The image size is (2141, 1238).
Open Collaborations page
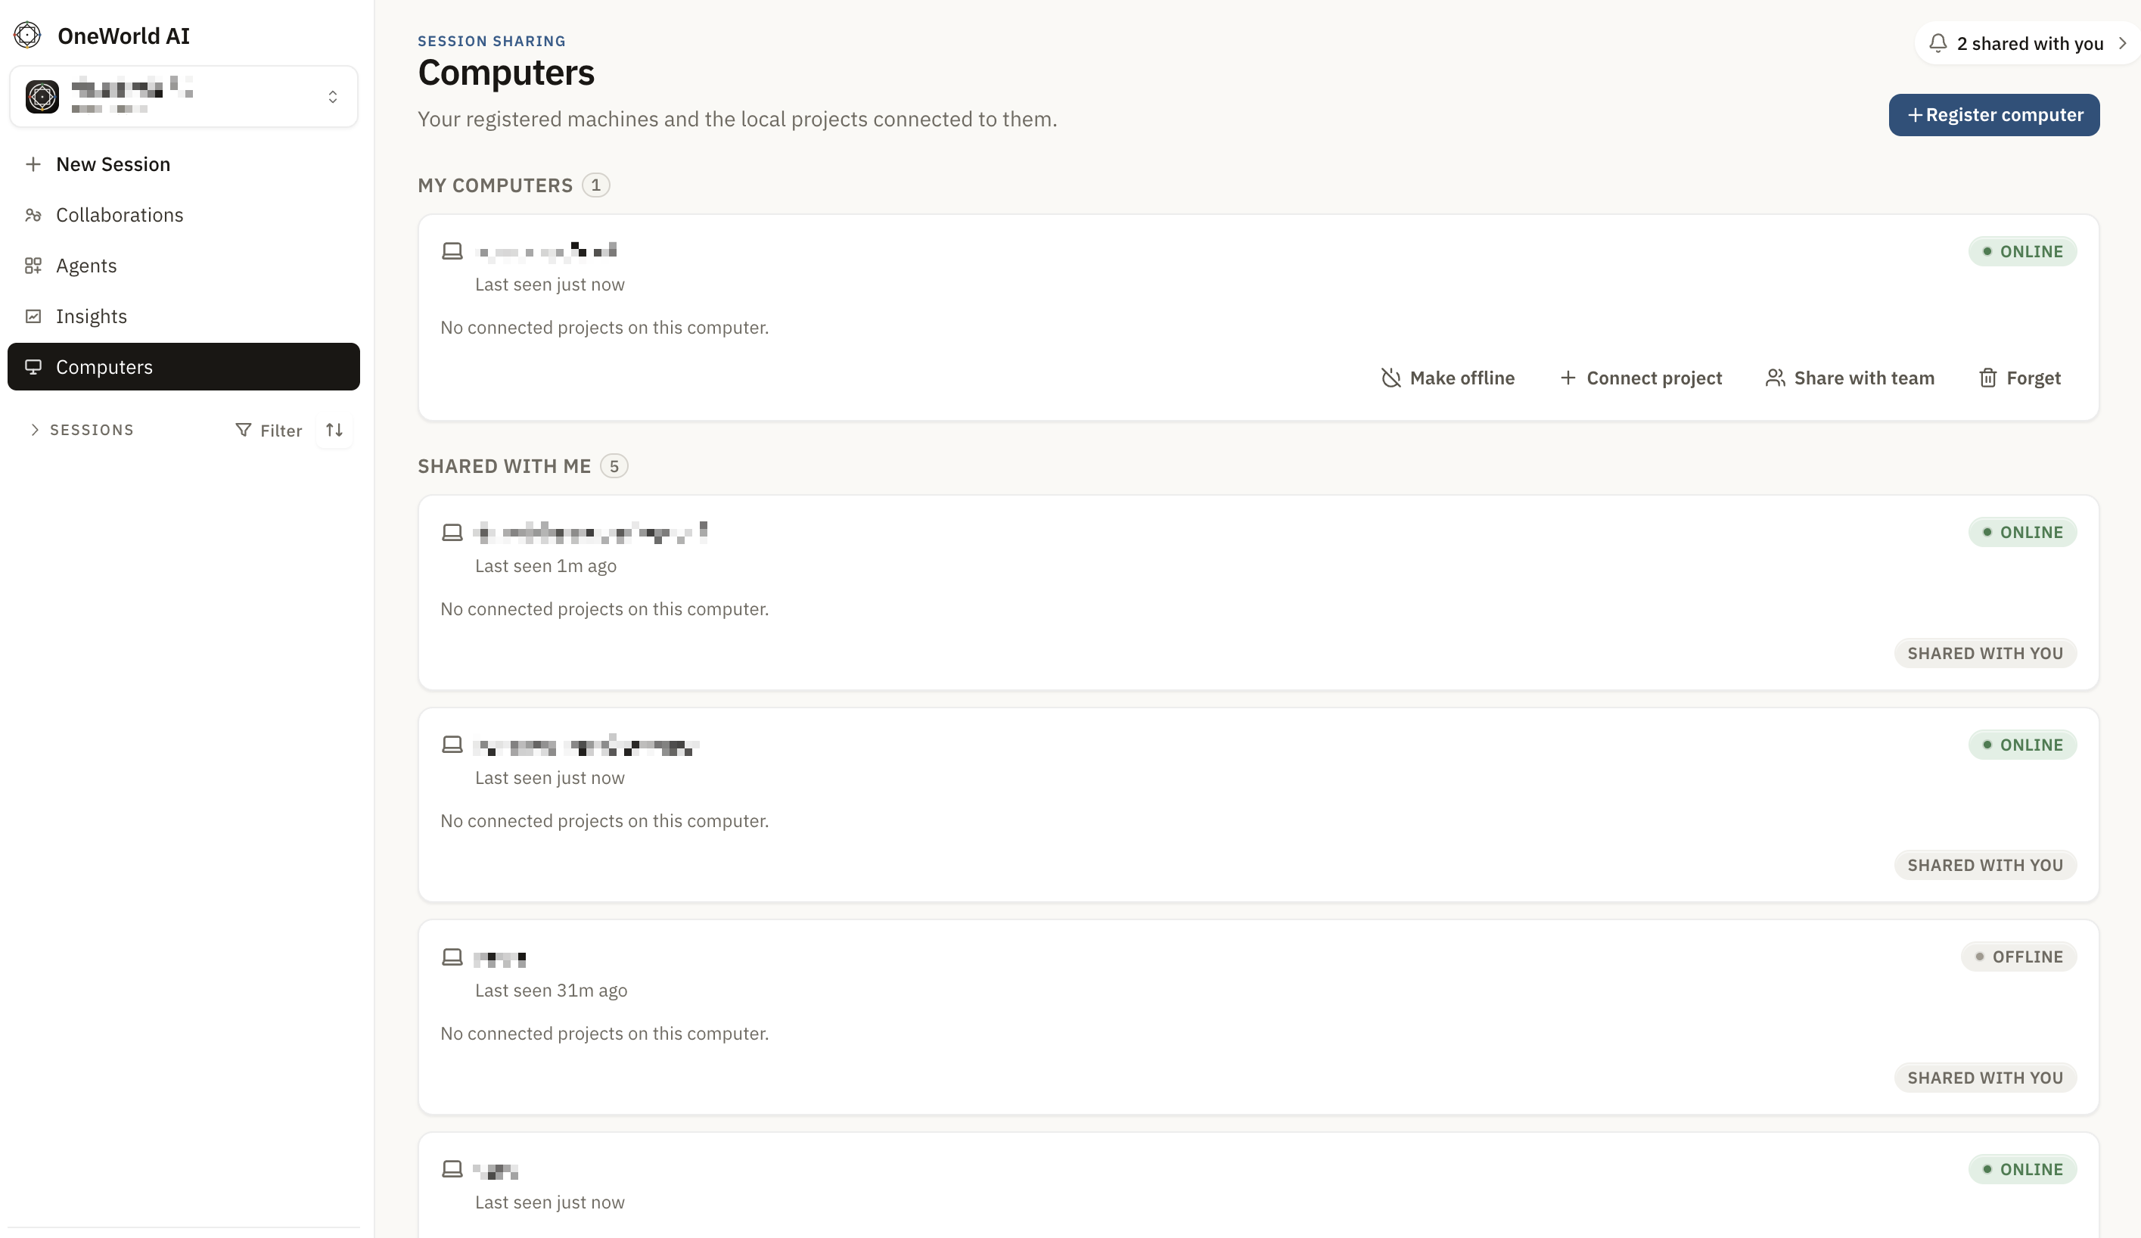[x=184, y=215]
